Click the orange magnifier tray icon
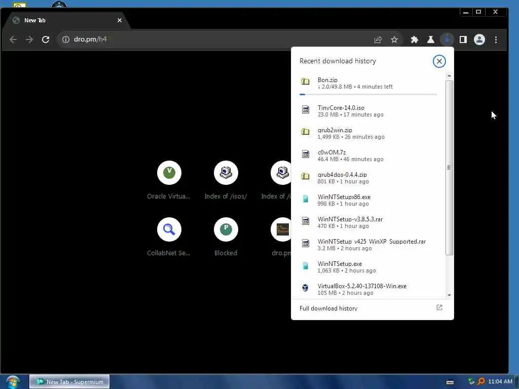This screenshot has height=389, width=519. pos(481,382)
